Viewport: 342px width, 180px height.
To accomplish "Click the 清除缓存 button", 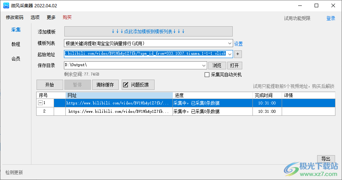I will click(x=105, y=85).
